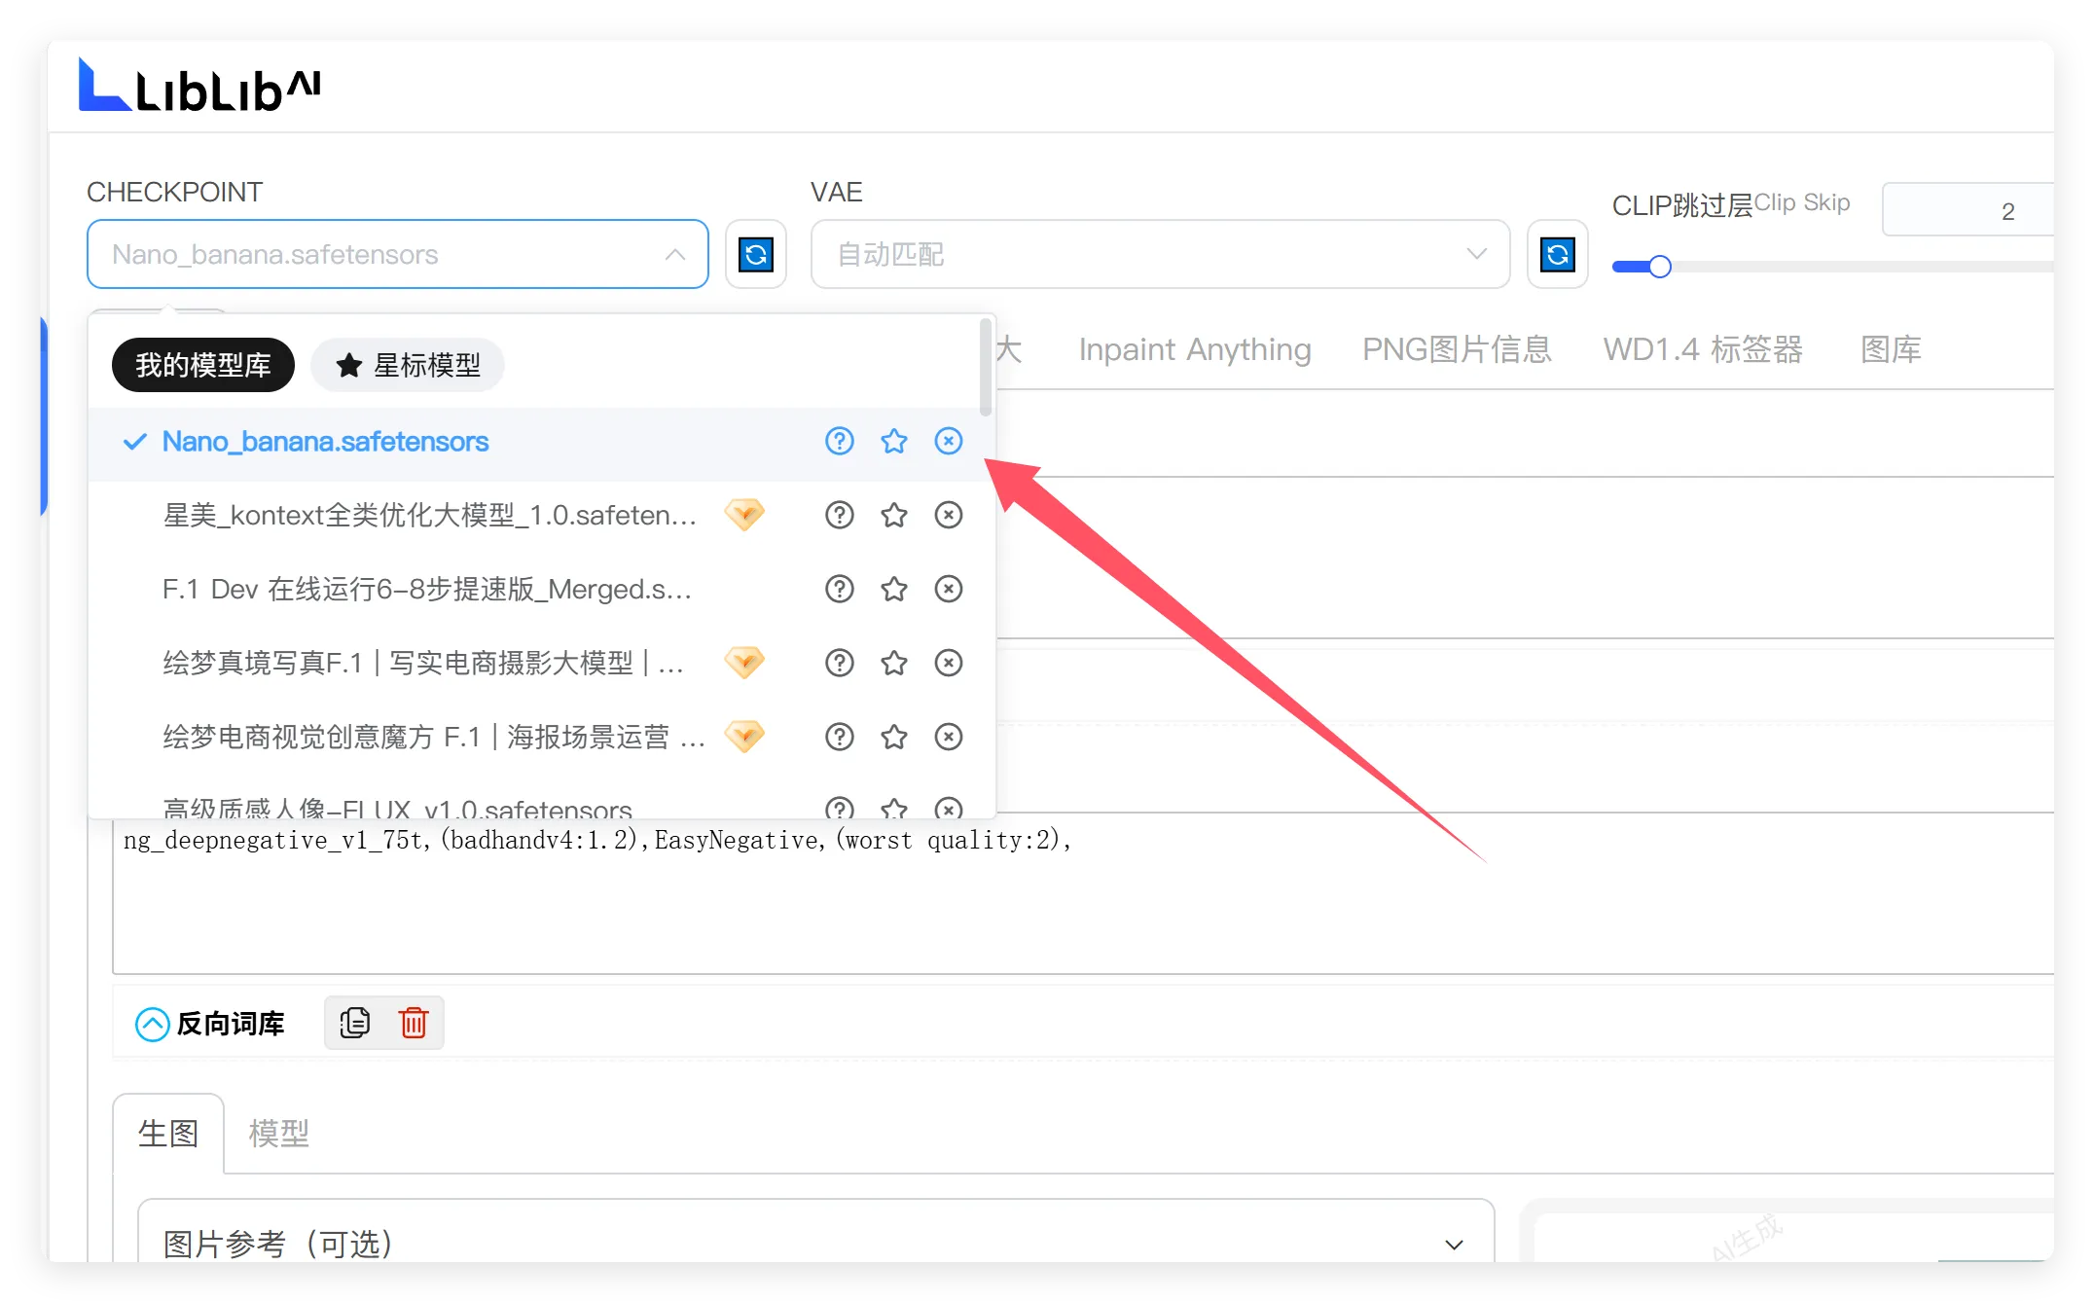Select the 星标模型 filter button

[x=407, y=365]
